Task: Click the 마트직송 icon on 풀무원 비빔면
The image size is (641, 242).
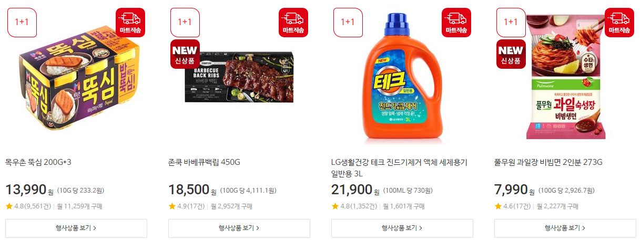Action: point(619,23)
